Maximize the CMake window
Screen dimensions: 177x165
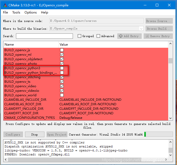(x=157, y=5)
